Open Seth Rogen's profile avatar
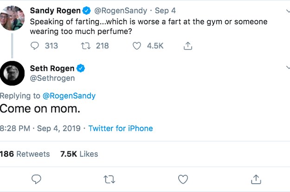 pos(12,73)
